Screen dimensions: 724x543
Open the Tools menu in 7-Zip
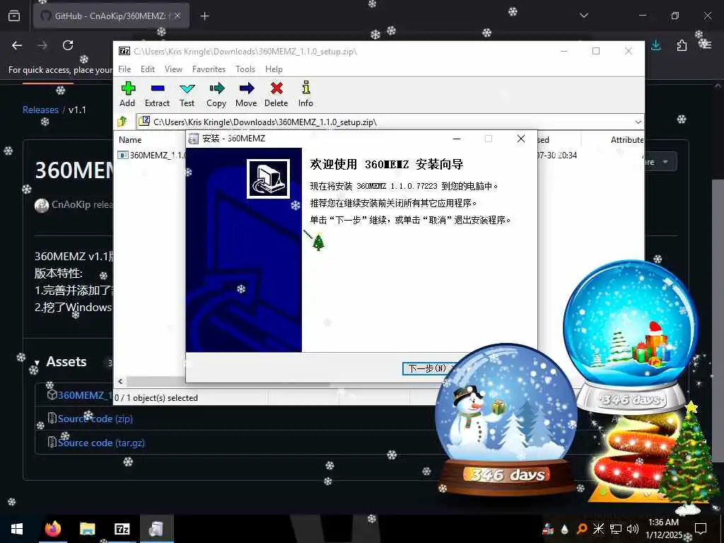click(245, 69)
